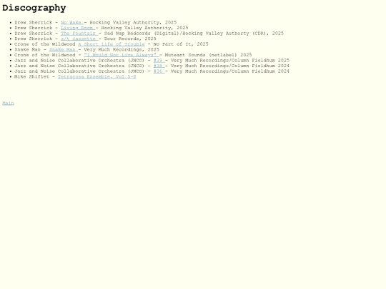386x289 pixels.
Task: Click the "No Part of It, 2025" text
Action: pos(181,44)
